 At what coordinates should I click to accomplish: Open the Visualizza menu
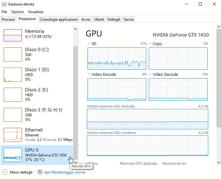(36, 12)
